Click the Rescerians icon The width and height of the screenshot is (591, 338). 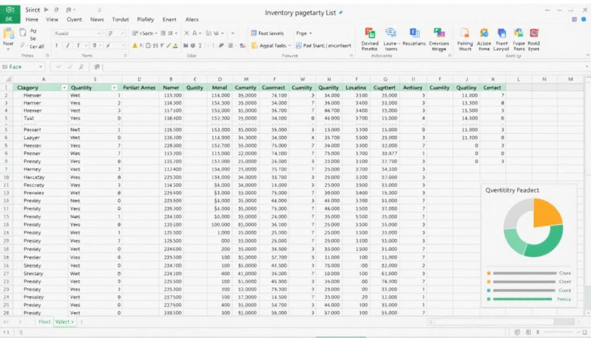[414, 33]
